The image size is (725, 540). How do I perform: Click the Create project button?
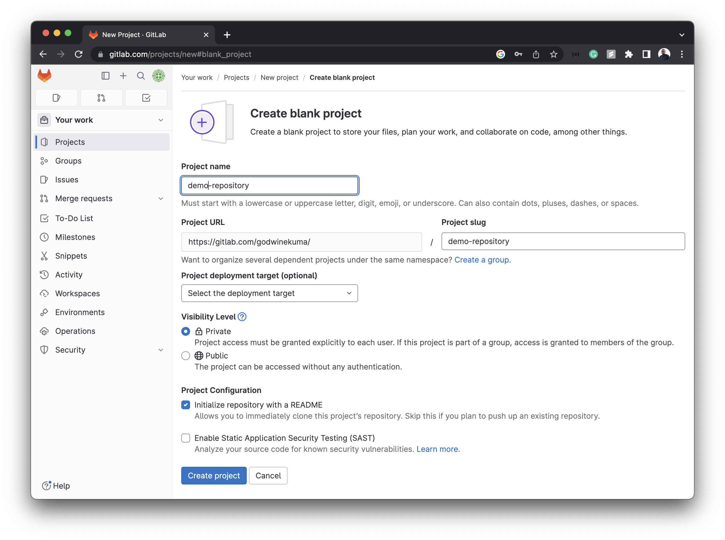(214, 476)
